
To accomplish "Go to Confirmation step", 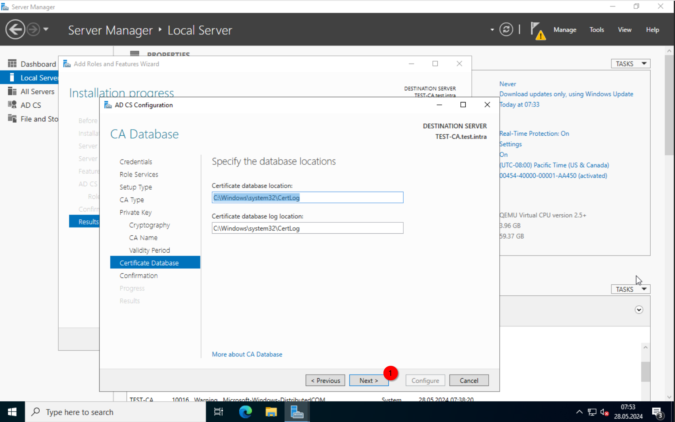I will pyautogui.click(x=138, y=276).
